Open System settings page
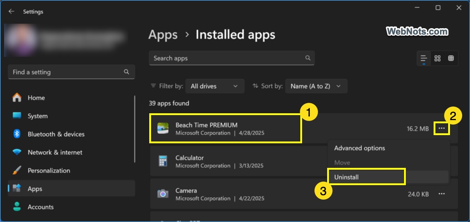The width and height of the screenshot is (470, 222). tap(71, 116)
